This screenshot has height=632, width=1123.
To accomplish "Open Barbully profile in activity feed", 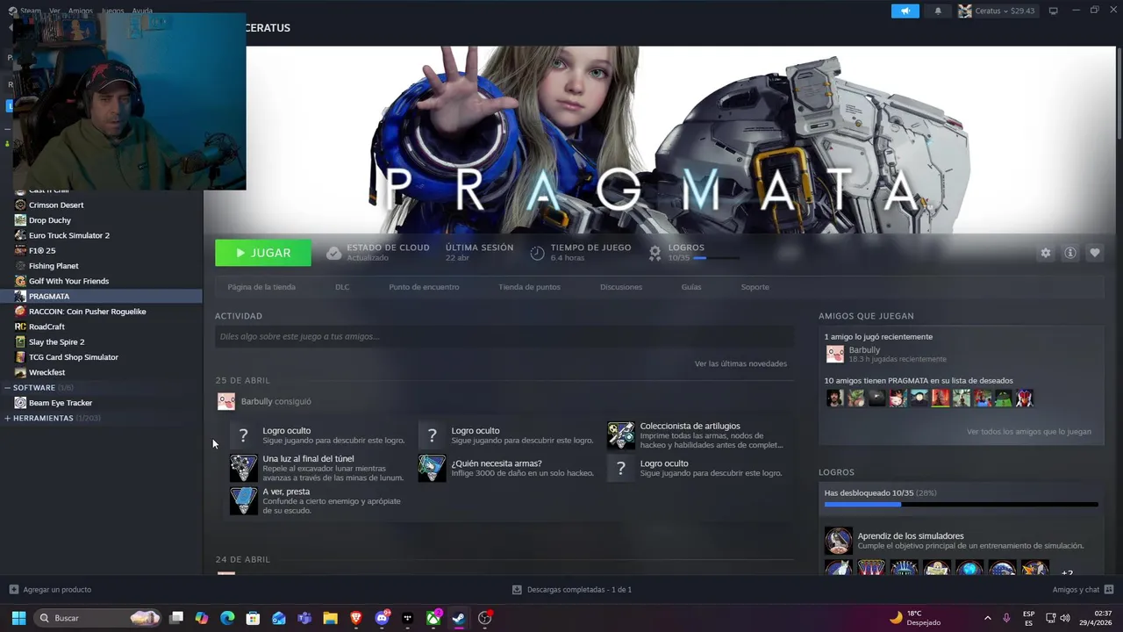I will [257, 401].
